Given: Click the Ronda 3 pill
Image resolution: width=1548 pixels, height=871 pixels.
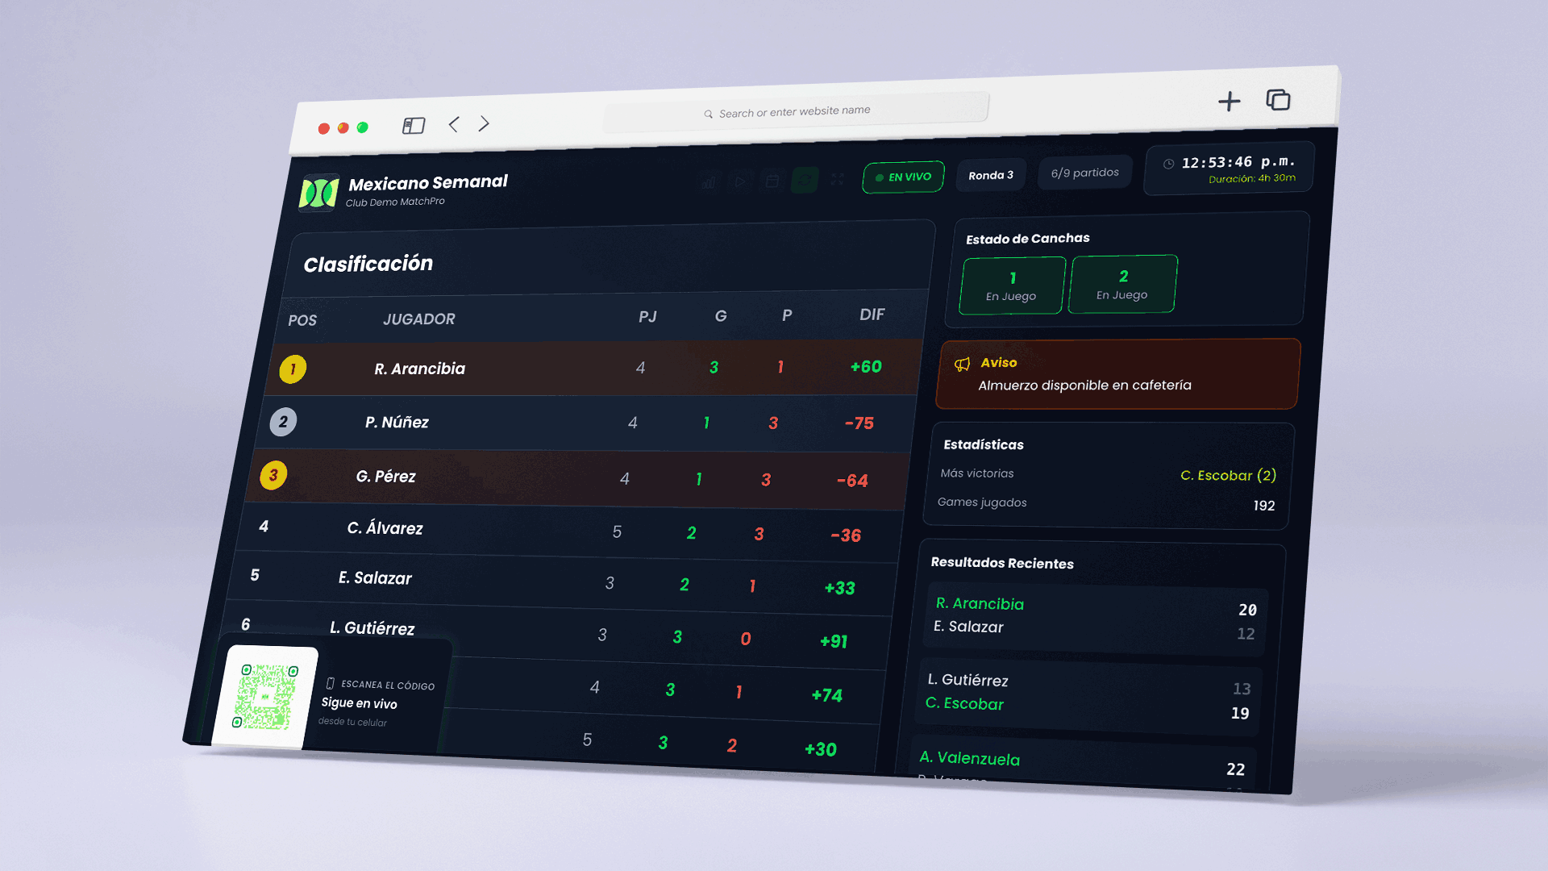Looking at the screenshot, I should (991, 175).
